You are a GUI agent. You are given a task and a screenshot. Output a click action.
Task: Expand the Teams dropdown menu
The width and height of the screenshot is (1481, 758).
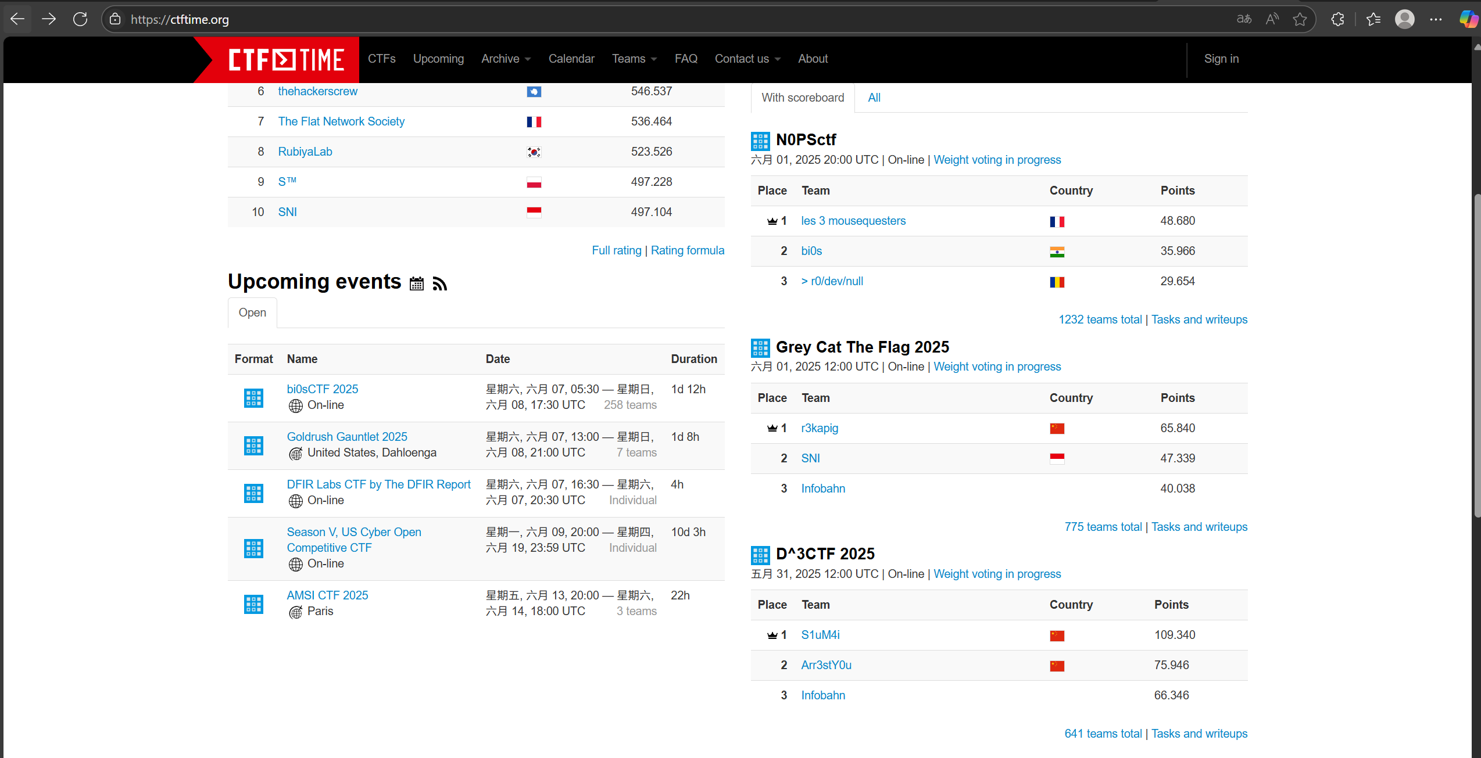pyautogui.click(x=634, y=59)
